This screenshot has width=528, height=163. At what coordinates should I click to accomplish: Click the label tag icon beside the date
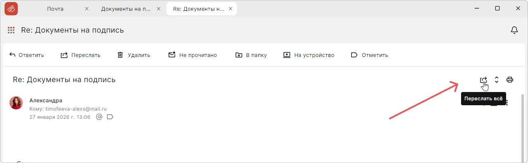[x=110, y=117]
